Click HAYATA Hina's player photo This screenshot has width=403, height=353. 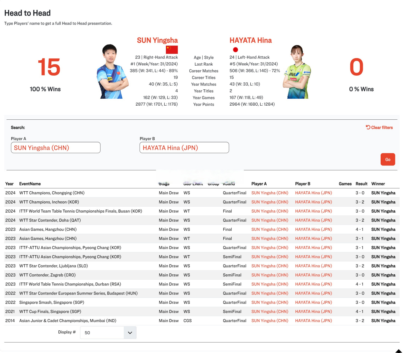(x=297, y=72)
